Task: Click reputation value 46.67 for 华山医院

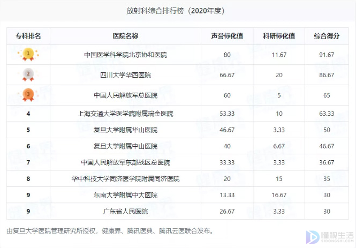Action: 227,130
